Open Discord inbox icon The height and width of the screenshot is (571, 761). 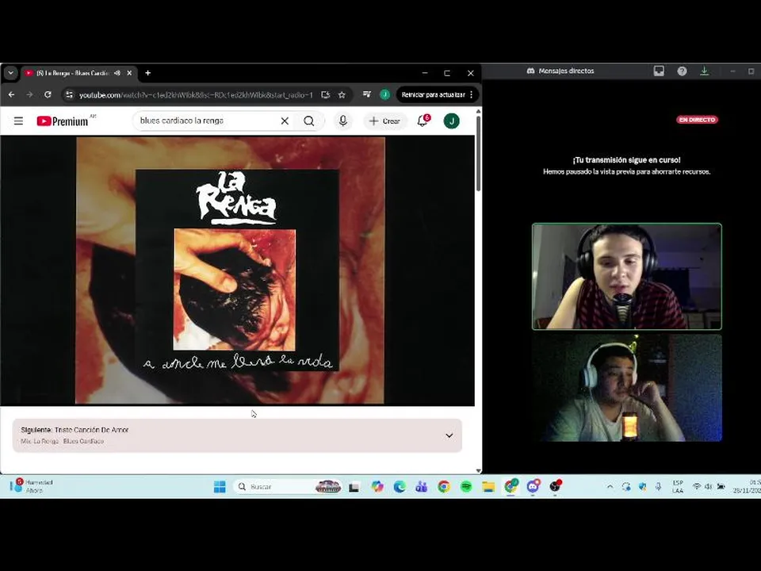(x=659, y=71)
